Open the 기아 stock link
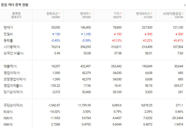This screenshot has height=128, width=186. pyautogui.click(x=117, y=14)
